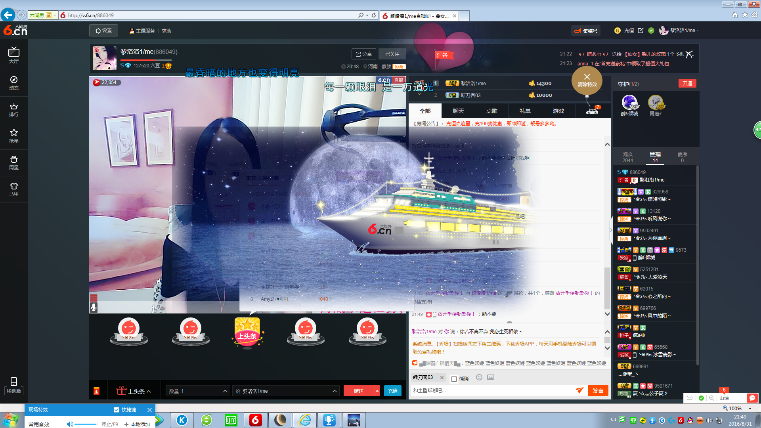Screen dimensions: 761x428
Task: Click the 6.cn logo at top left
Action: 15,30
